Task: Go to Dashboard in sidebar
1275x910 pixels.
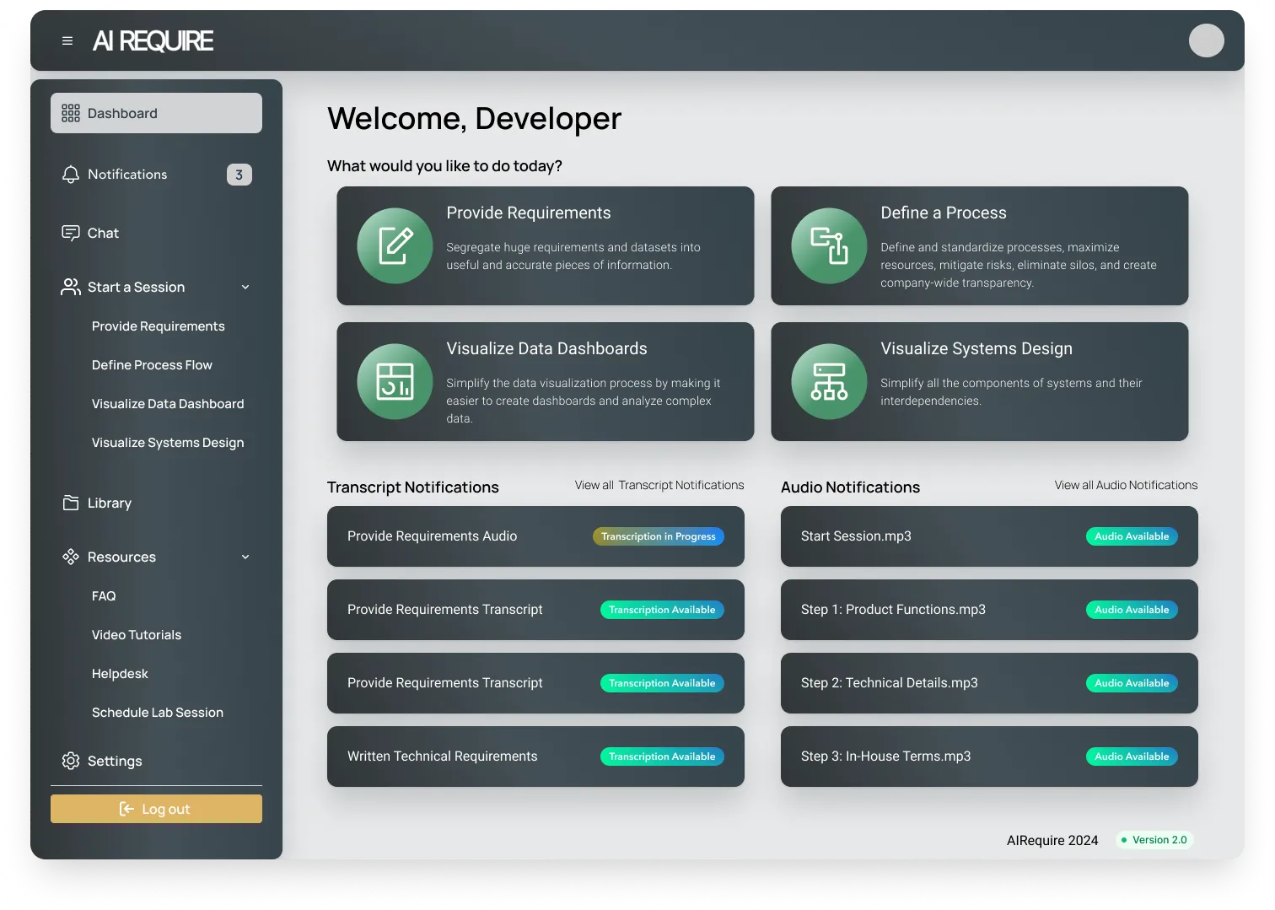Action: pos(156,113)
